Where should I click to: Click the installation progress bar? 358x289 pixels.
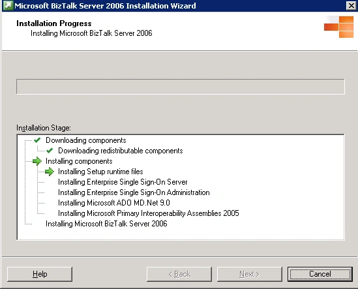[x=181, y=87]
